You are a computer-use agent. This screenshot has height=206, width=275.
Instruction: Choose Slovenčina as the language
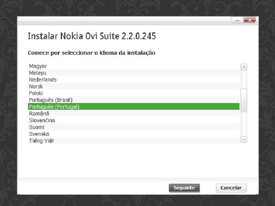[x=134, y=120]
